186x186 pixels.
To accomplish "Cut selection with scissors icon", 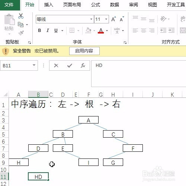I will pos(21,16).
